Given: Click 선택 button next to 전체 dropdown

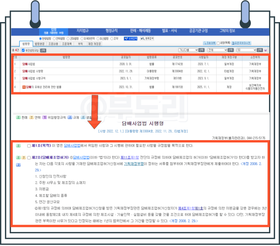Looking at the screenshot, I should 230,50.
